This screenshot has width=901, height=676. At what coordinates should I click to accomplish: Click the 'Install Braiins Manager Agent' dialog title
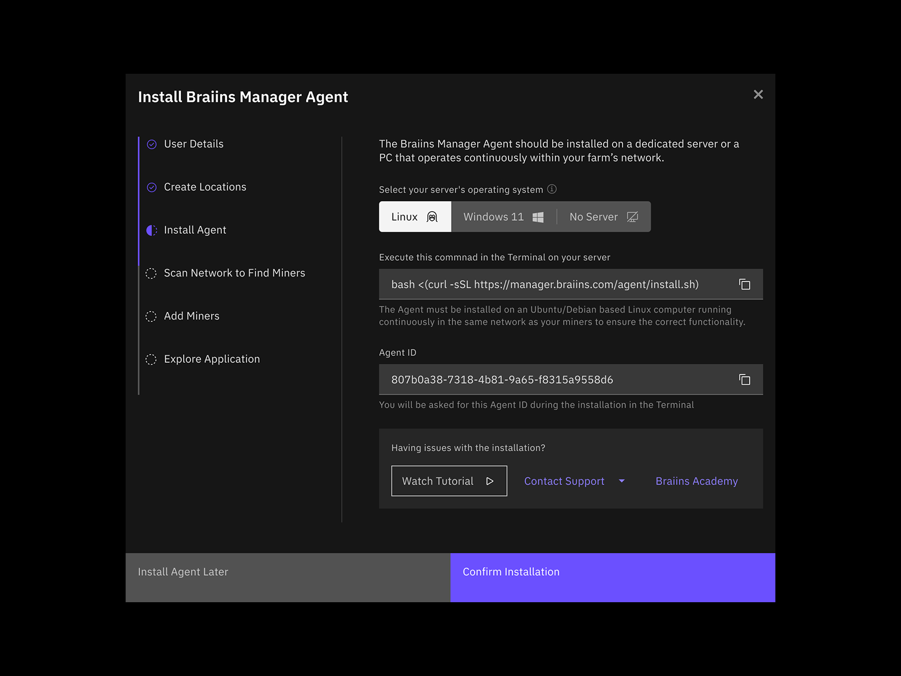point(243,97)
